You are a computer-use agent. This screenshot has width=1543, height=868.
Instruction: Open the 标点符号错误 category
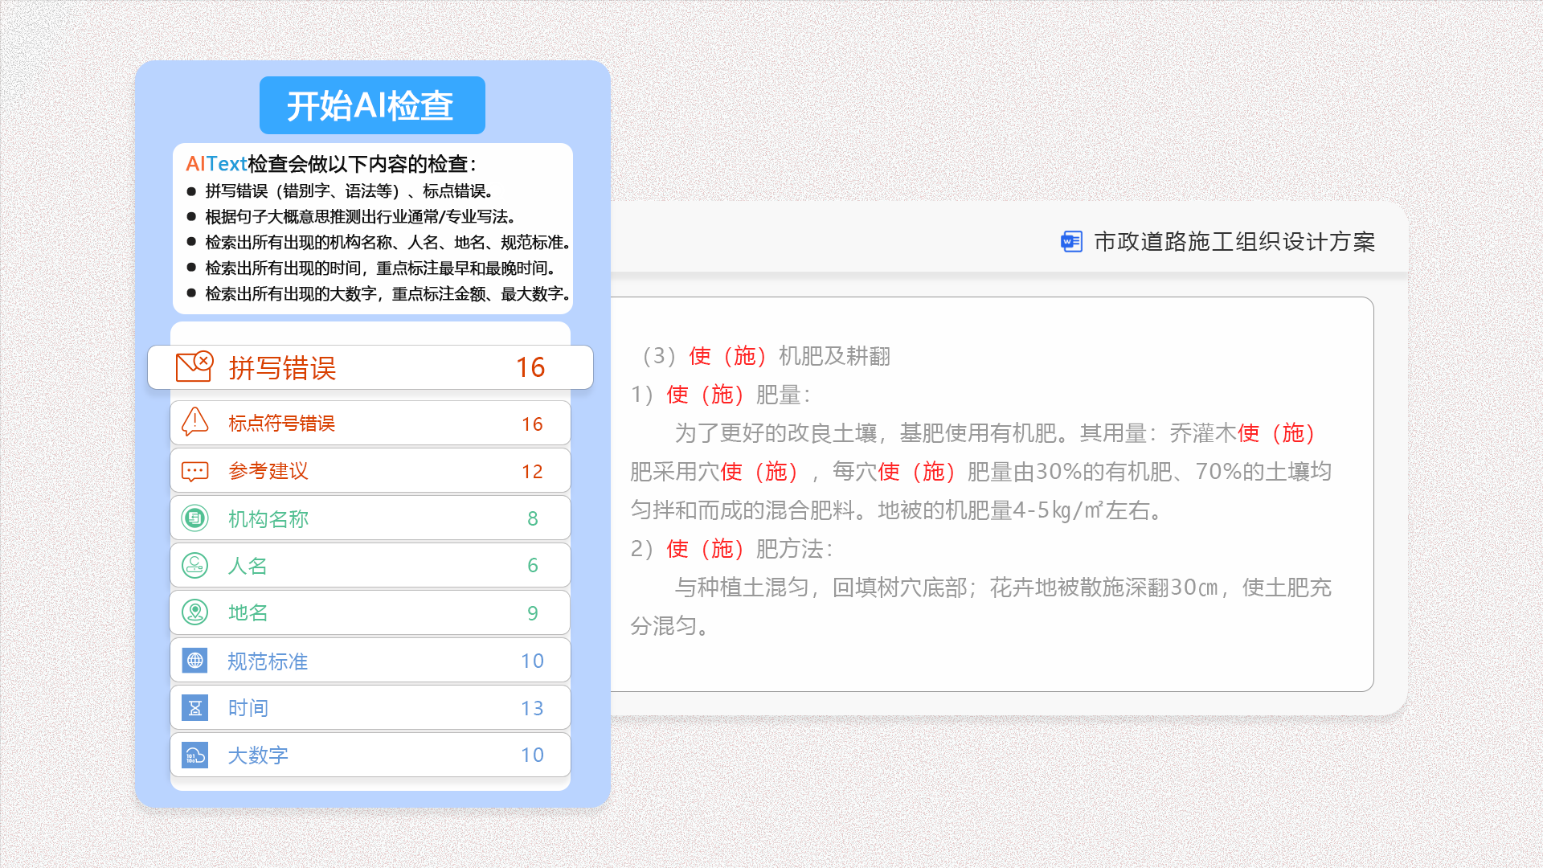[370, 424]
